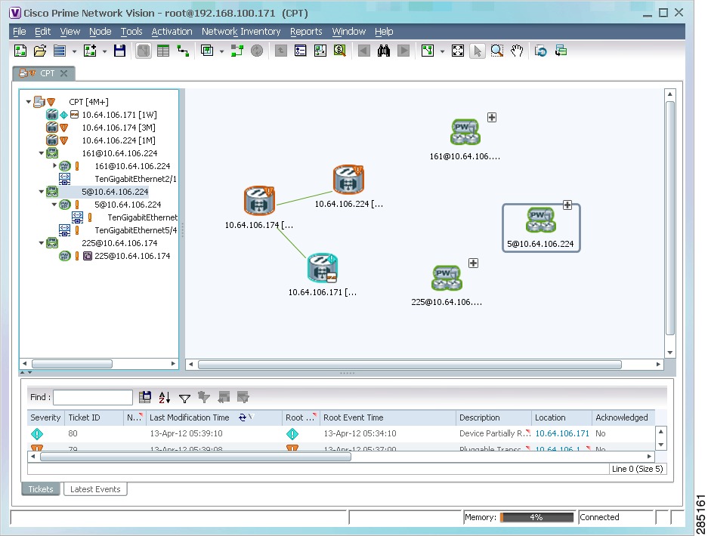Switch to the Tickets tab
The width and height of the screenshot is (708, 536).
tap(41, 489)
